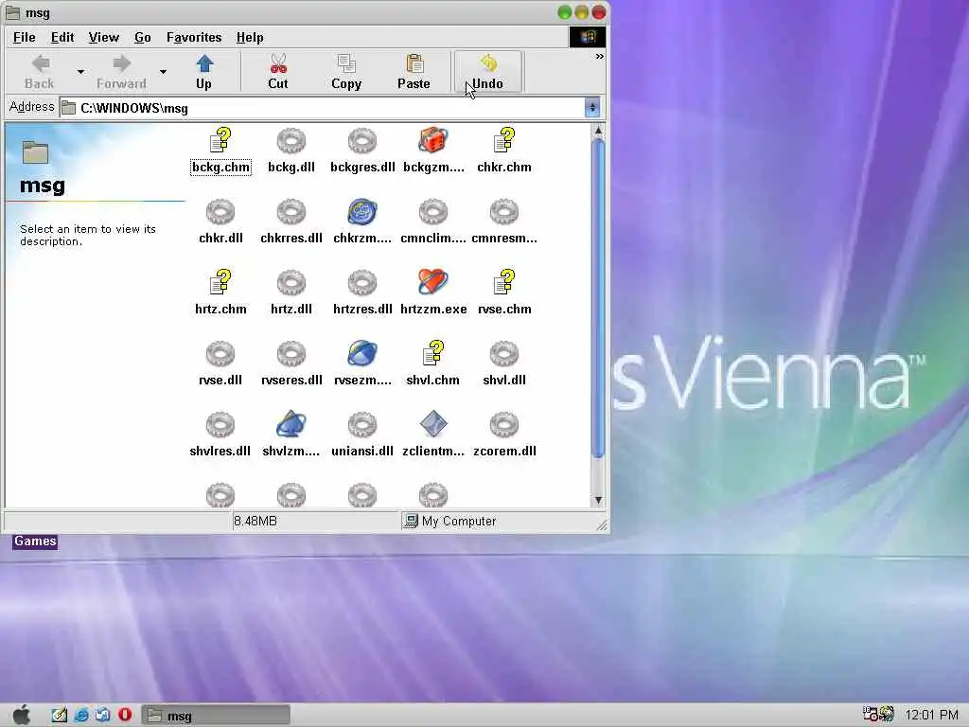Click the system tray clock
This screenshot has height=727, width=969.
[931, 716]
